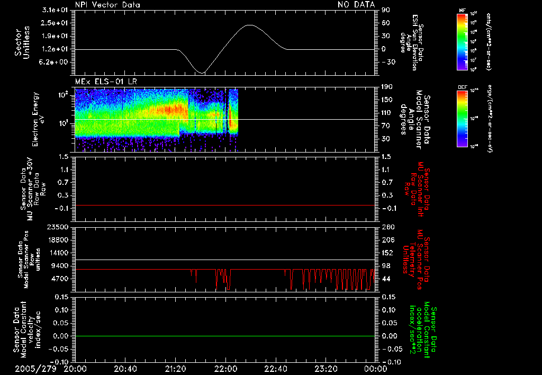542x375 pixels.
Task: Click the '23:20' time axis label
Action: (326, 369)
